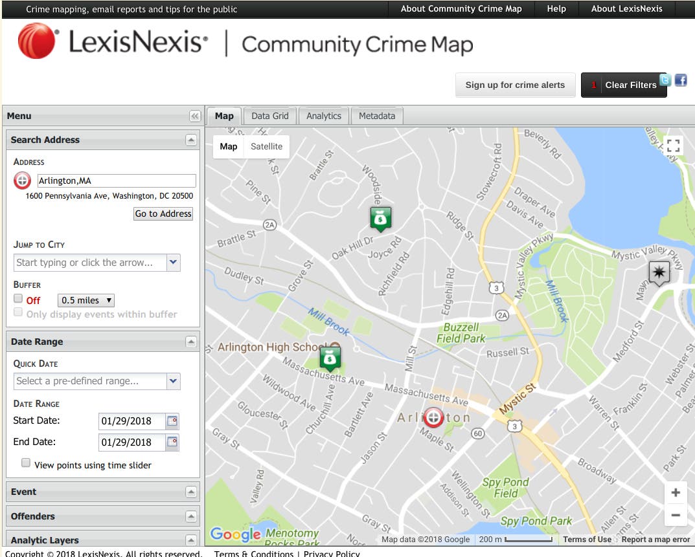Screen dimensions: 695x557
Task: Click Sign up for crime alerts
Action: [x=515, y=85]
